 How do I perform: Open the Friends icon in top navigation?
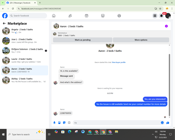70,16
